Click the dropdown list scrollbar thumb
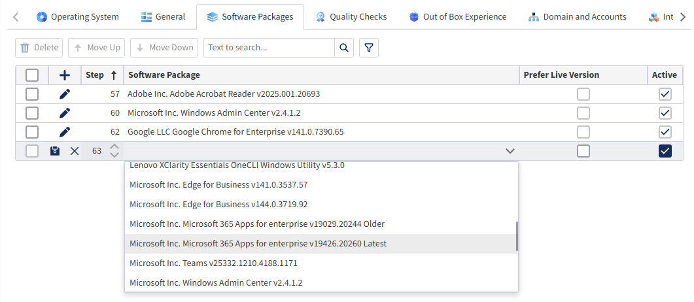This screenshot has width=694, height=302. point(517,236)
